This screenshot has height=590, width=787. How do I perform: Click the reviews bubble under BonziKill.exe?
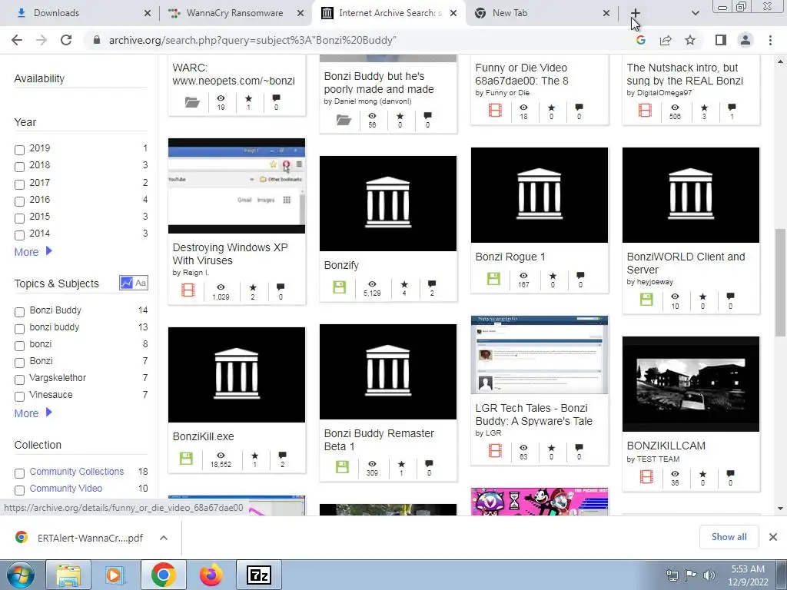coord(283,455)
